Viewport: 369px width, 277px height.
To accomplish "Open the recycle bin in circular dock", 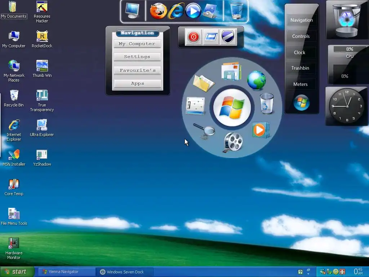I will [x=266, y=104].
